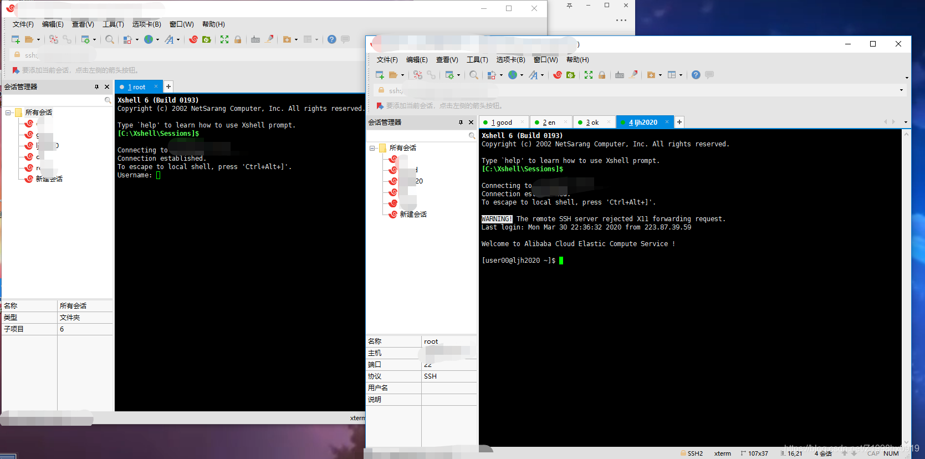
Task: Click Disconnect icon in back Xshell window
Action: click(x=54, y=39)
